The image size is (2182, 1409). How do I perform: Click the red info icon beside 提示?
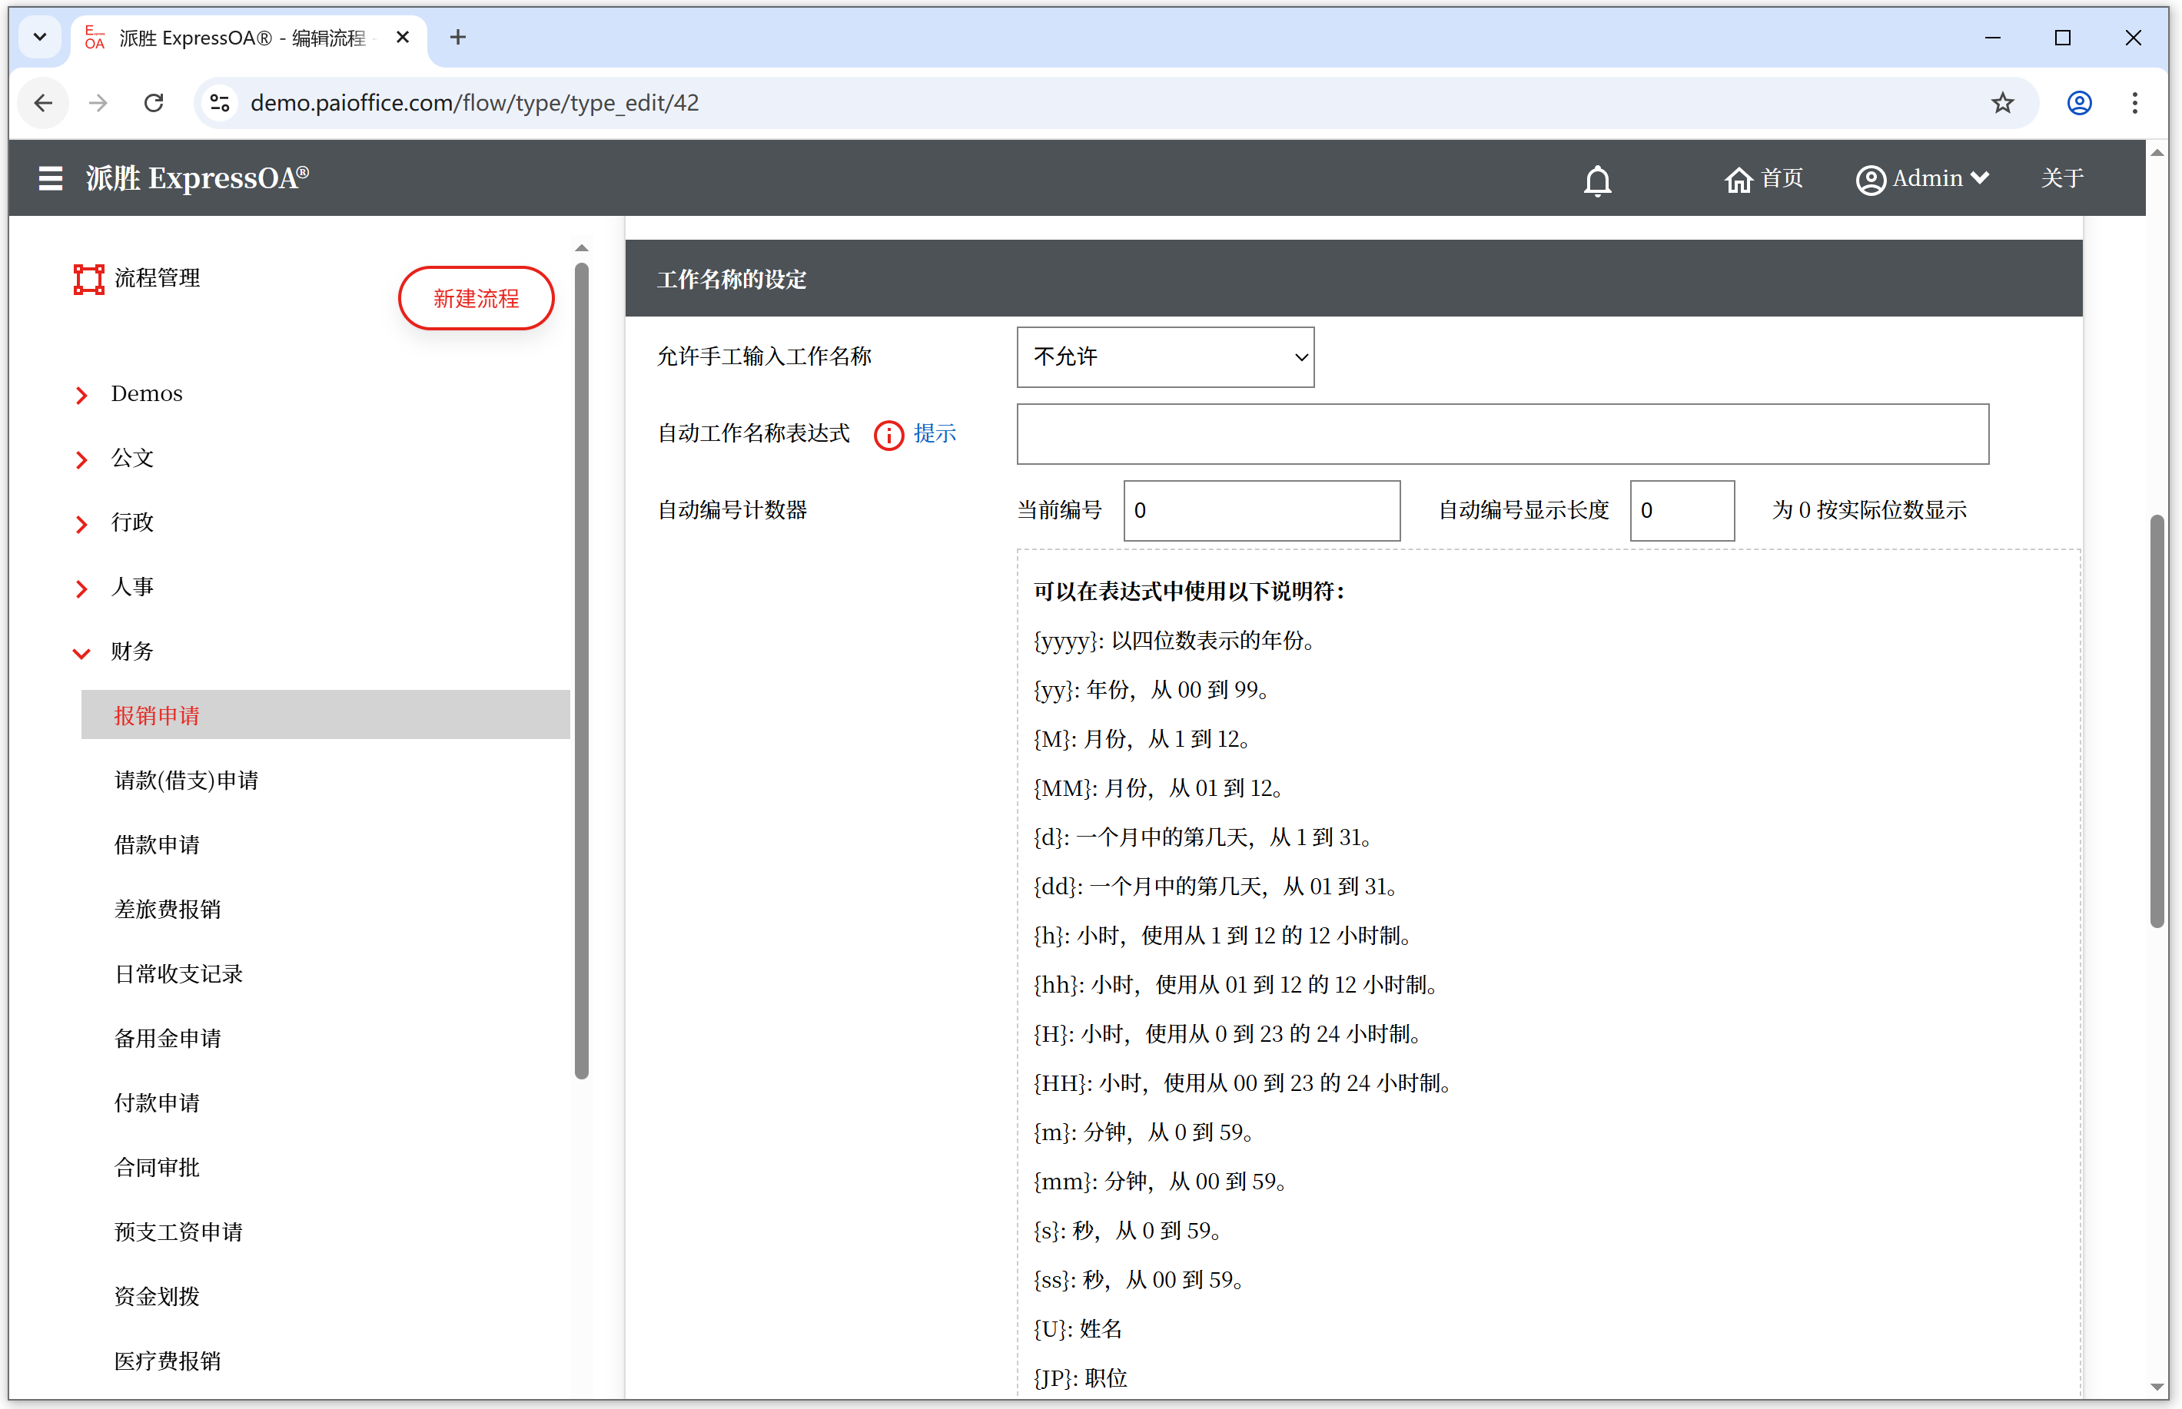(888, 435)
